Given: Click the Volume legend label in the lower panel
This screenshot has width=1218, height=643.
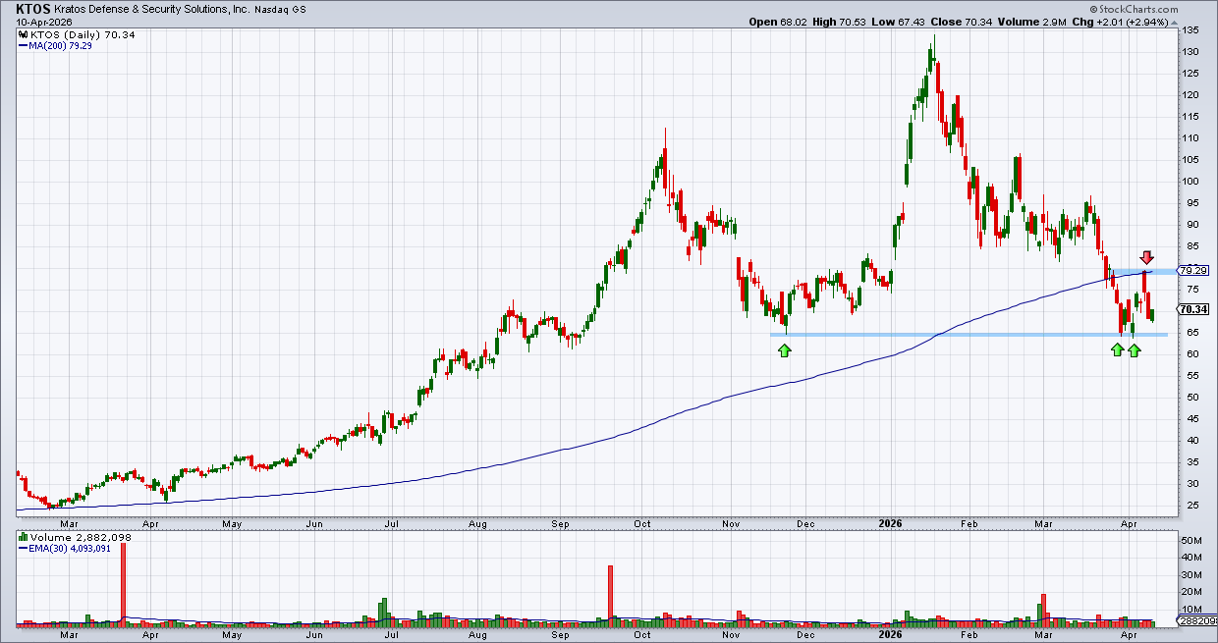Looking at the screenshot, I should [x=60, y=539].
